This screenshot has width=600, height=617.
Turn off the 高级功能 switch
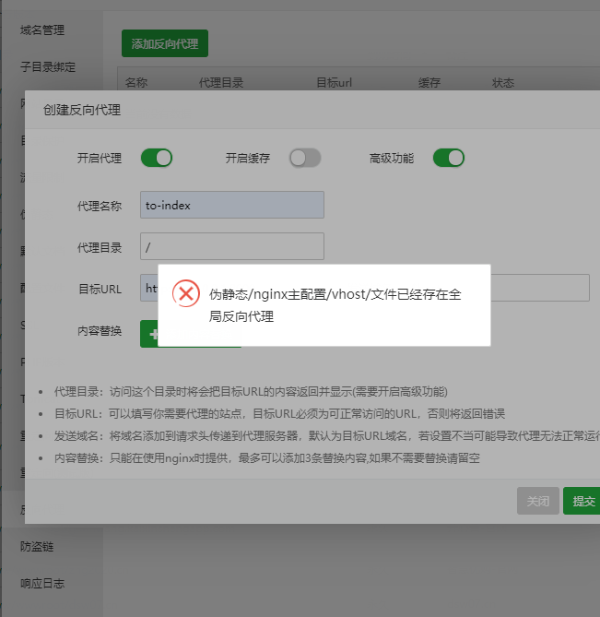tap(449, 159)
